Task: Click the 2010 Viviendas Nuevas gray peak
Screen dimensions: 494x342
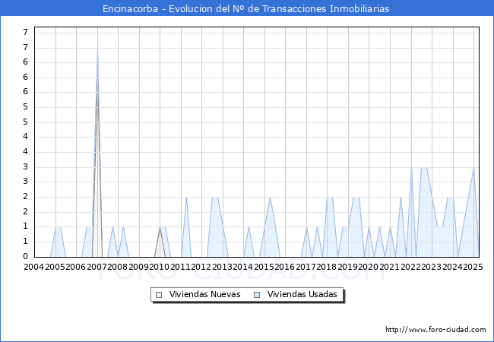Action: click(x=160, y=242)
